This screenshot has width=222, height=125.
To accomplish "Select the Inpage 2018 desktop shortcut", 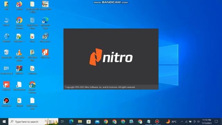I will coord(45,6).
